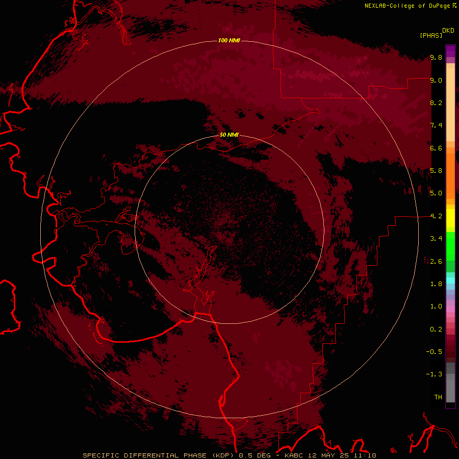Viewport: 459px width, 459px height.
Task: Click the 1.8 legend value
Action: pos(436,284)
